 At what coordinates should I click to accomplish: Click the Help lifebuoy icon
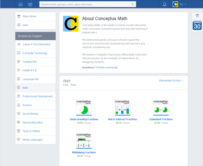click(19, 25)
